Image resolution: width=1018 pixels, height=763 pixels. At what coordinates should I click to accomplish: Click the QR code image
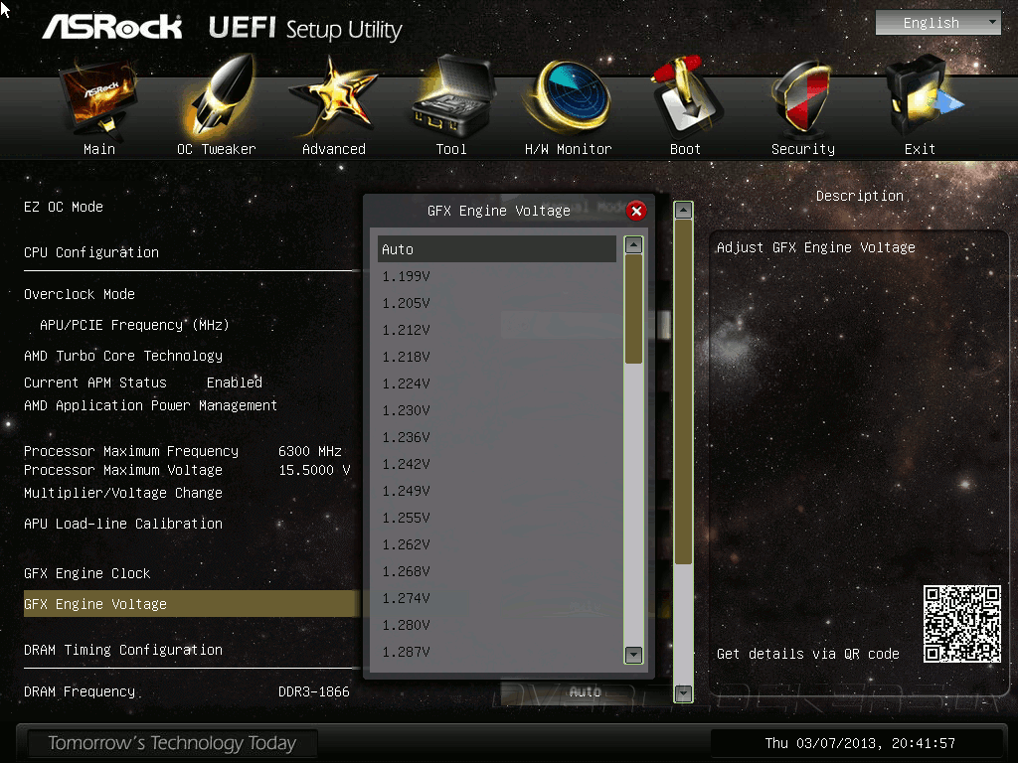tap(962, 624)
